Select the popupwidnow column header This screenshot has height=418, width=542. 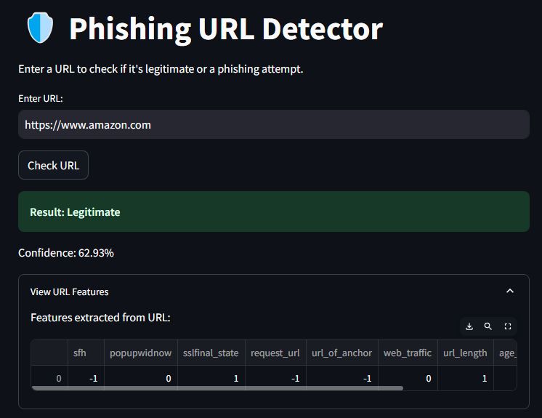140,353
